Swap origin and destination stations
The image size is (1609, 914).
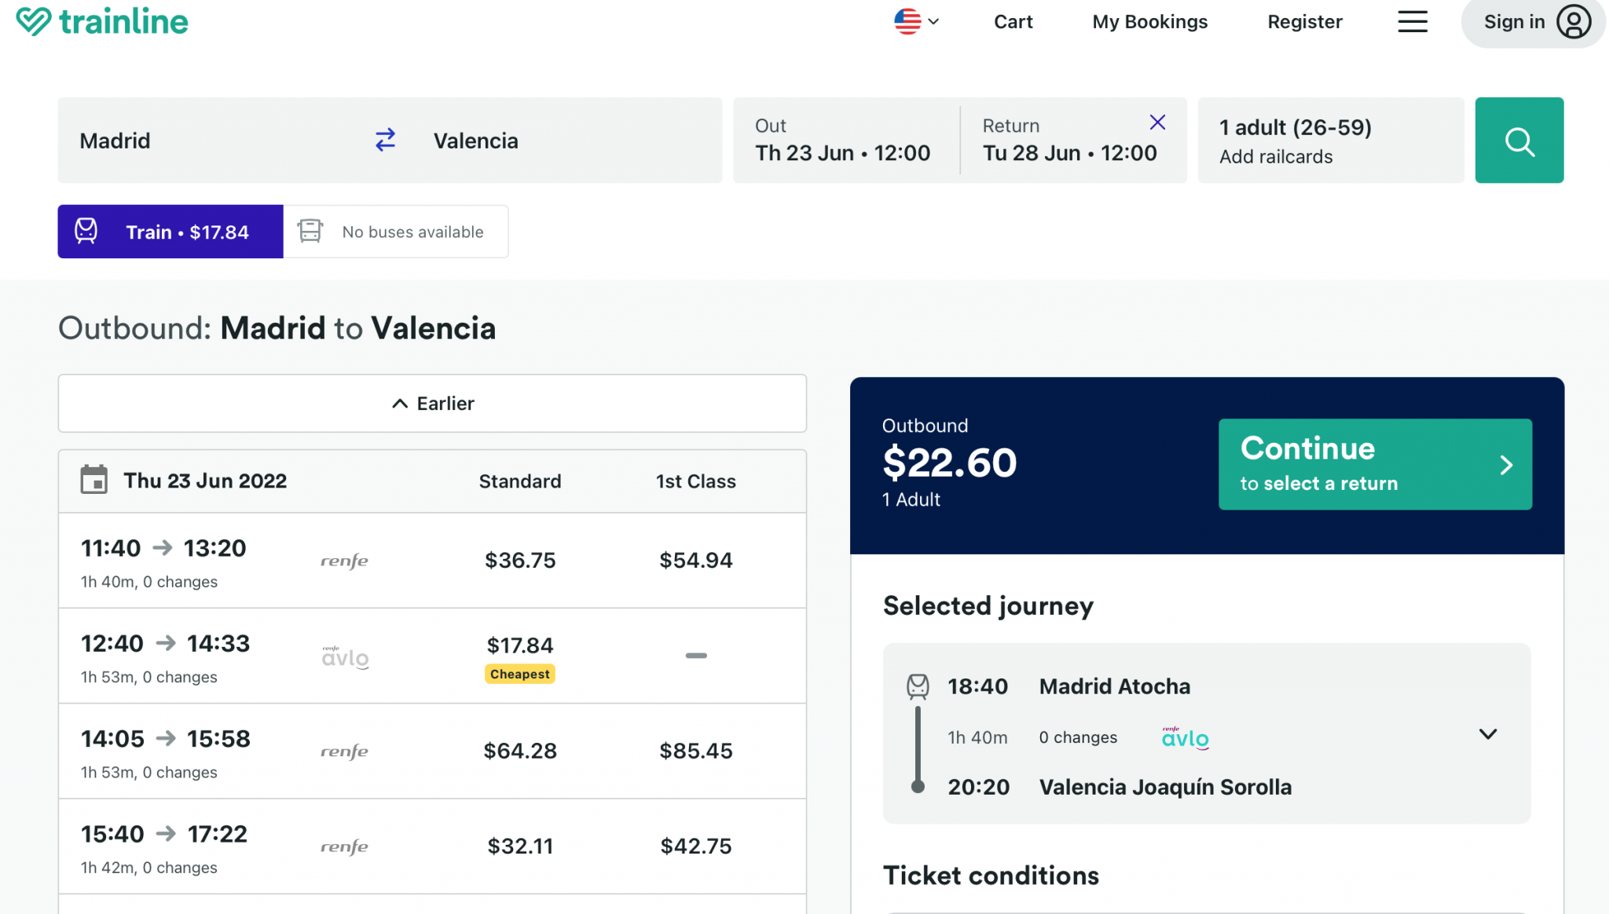(x=385, y=141)
